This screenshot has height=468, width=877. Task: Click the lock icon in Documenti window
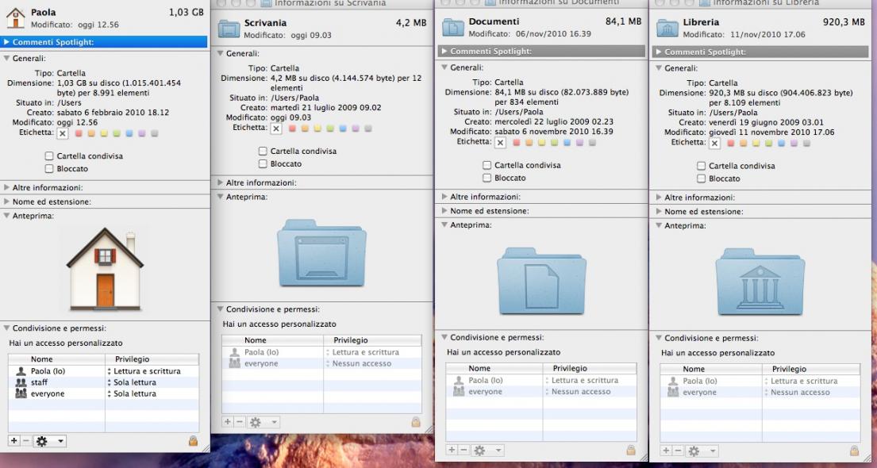630,450
